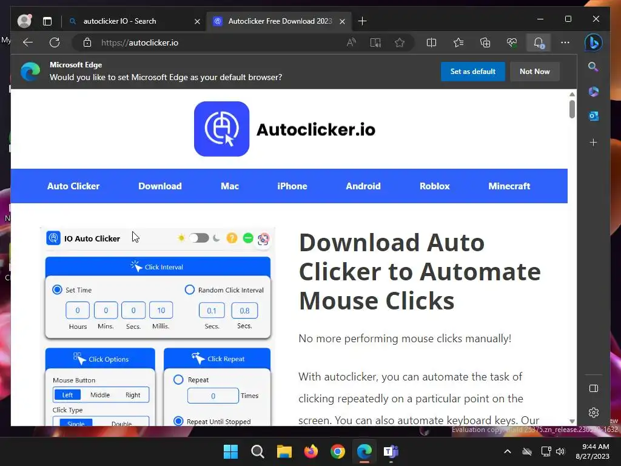
Task: Toggle the light/dark mode switch
Action: pyautogui.click(x=199, y=238)
